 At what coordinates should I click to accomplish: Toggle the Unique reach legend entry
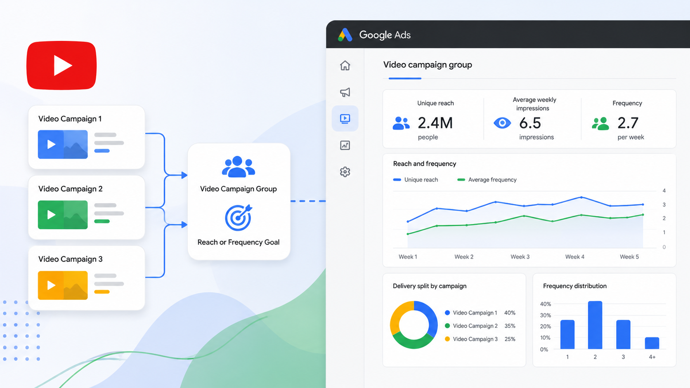[x=416, y=180]
